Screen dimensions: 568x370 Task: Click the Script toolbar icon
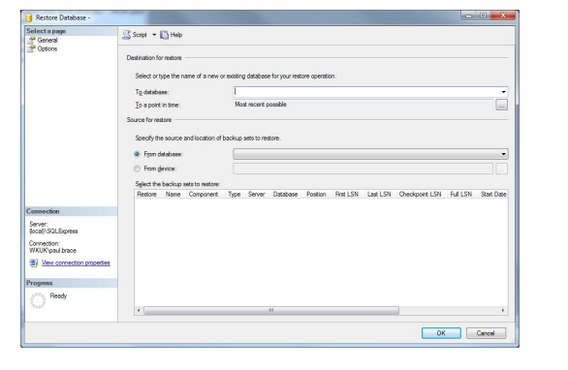point(126,35)
